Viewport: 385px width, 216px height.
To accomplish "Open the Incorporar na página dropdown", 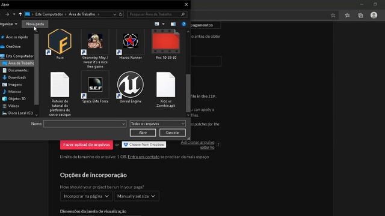I will pos(86,196).
